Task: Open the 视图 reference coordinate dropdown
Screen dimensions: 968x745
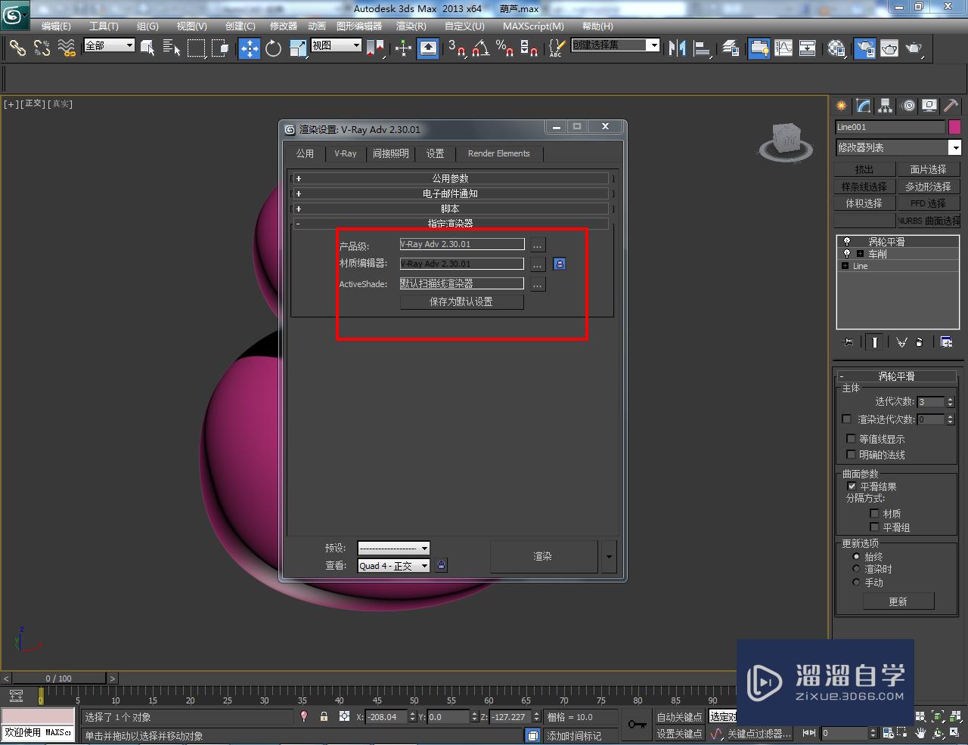Action: pos(337,45)
